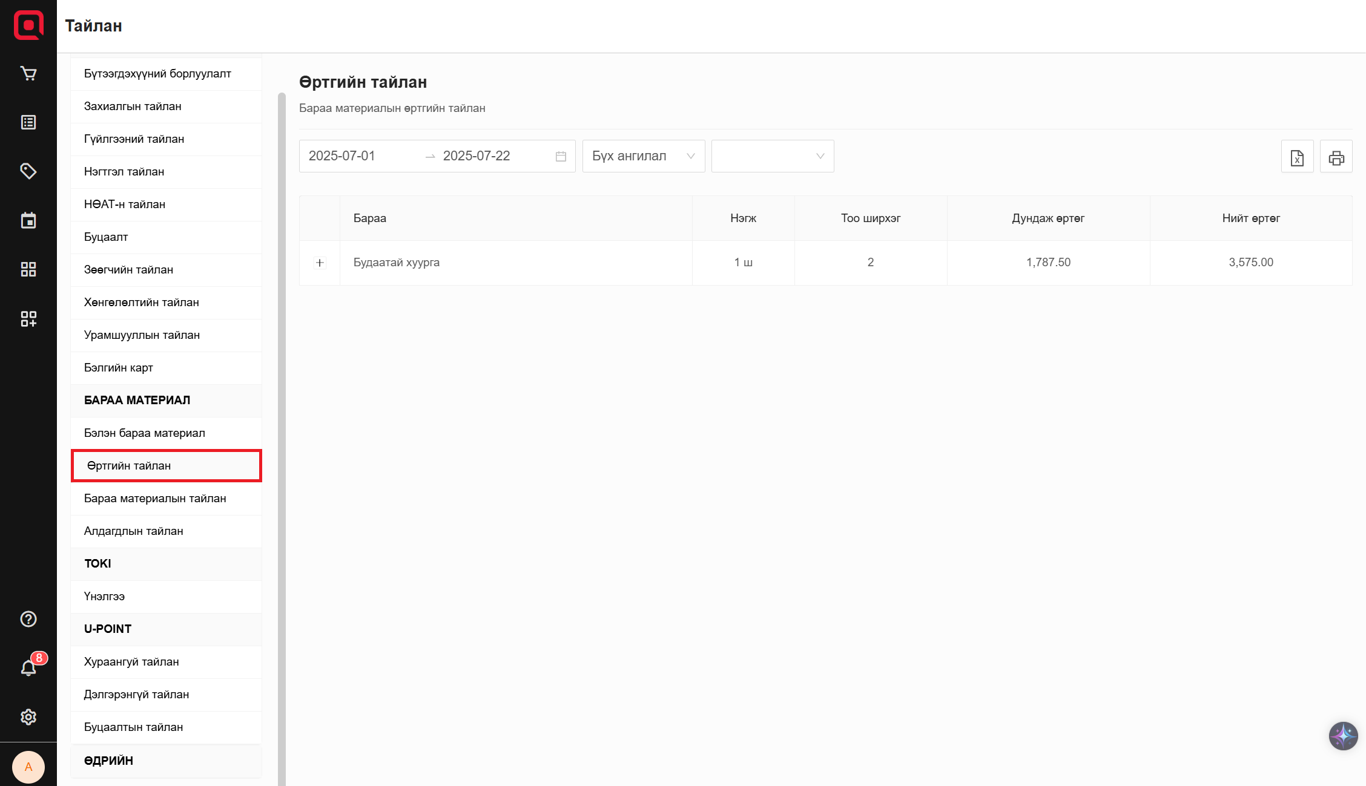Open the empty dropdown next to category
The height and width of the screenshot is (786, 1366).
772,156
